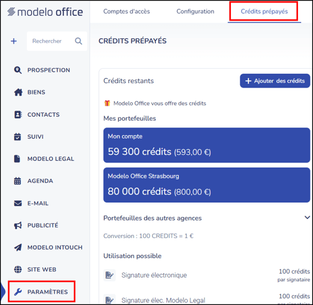Screen dimensions: 313x305
Task: Click the Conversion : 100 CREDITS = 1 € text
Action: pyautogui.click(x=148, y=236)
